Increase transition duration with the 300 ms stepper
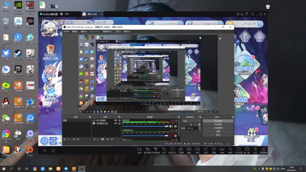306x172 pixels. 199,128
